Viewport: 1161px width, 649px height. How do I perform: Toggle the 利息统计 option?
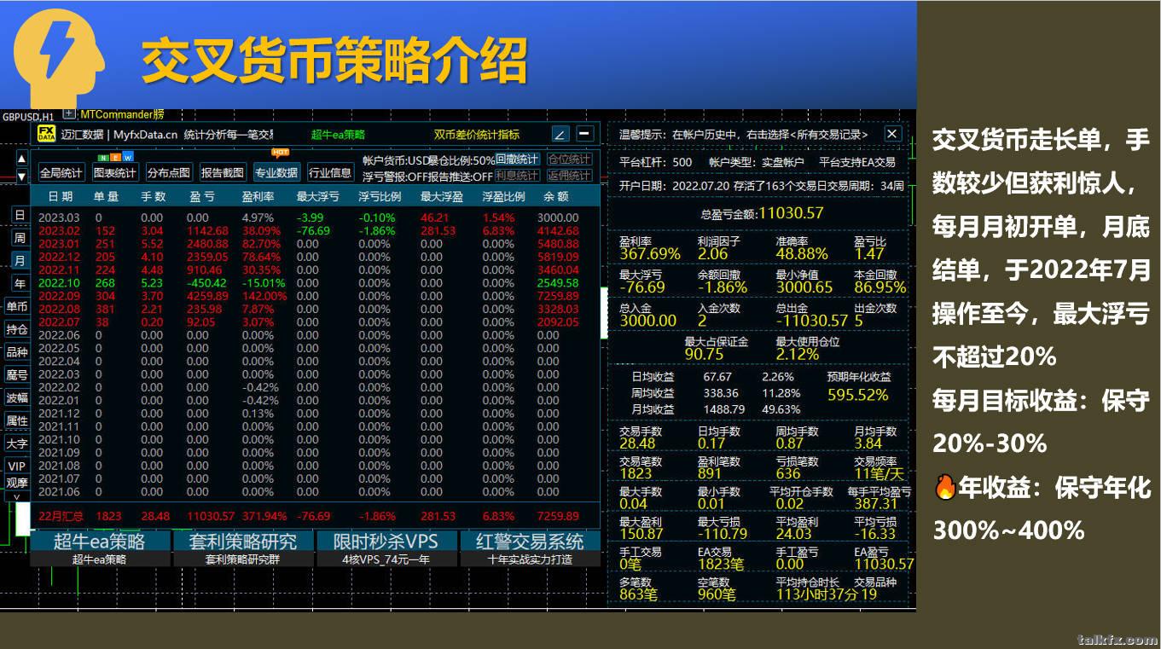[517, 176]
